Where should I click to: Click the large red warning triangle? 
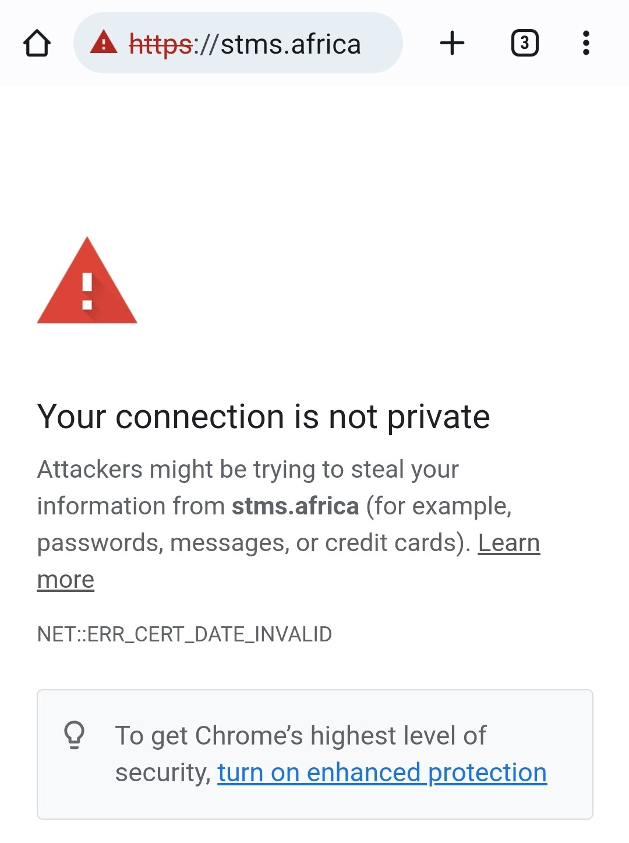click(x=87, y=283)
